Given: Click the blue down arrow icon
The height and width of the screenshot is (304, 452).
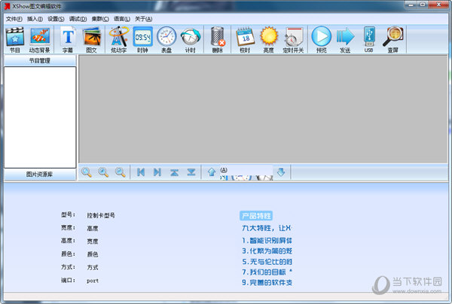Looking at the screenshot, I should point(281,172).
